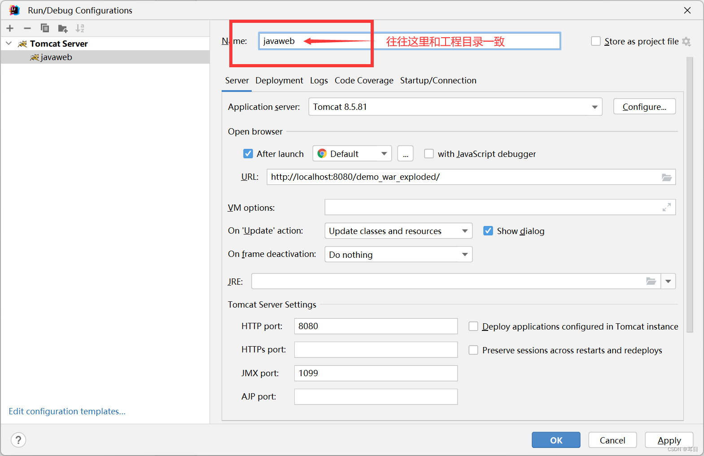Image resolution: width=704 pixels, height=456 pixels.
Task: Click the URL input field
Action: [x=471, y=177]
